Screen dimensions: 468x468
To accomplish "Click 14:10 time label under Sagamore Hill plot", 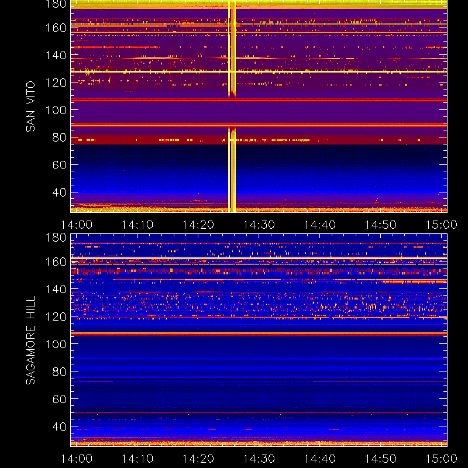I will coord(137,459).
